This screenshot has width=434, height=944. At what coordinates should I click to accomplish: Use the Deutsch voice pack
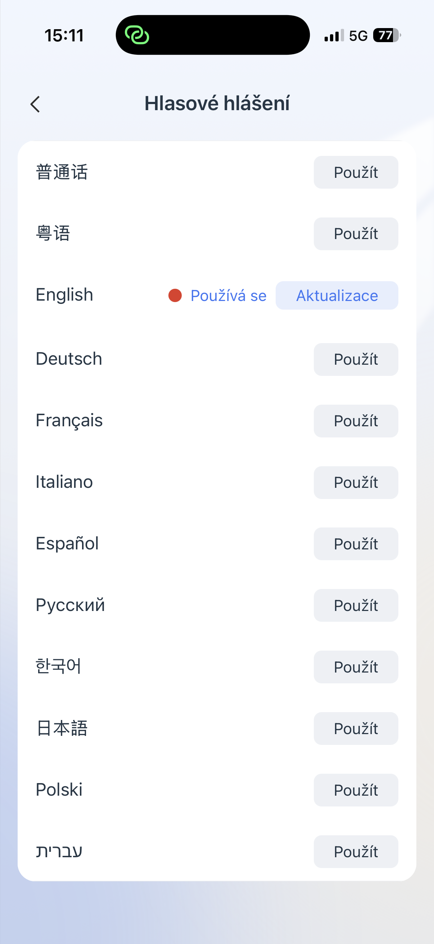coord(356,359)
